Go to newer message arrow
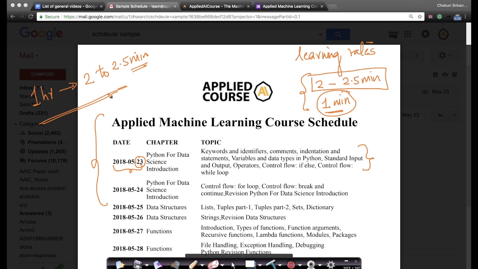This screenshot has height=269, width=478. (403, 55)
